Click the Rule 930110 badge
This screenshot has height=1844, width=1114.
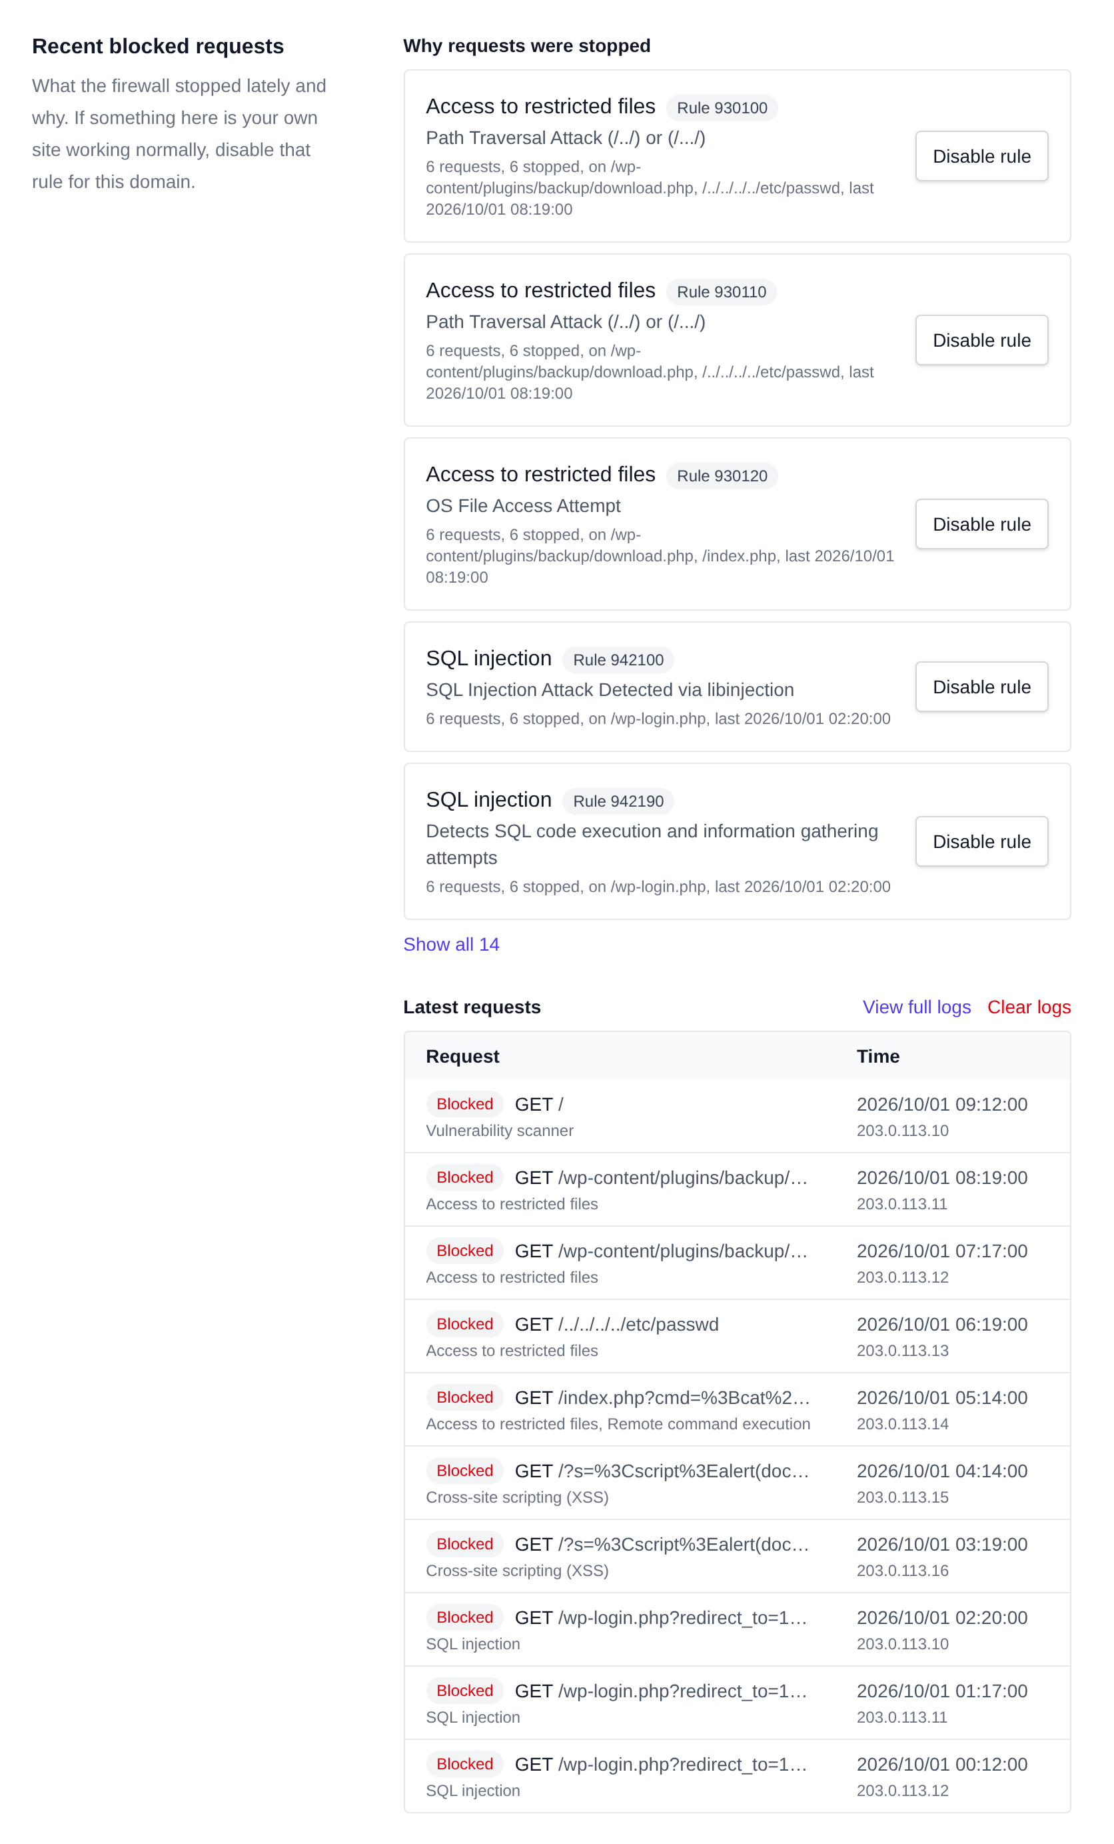pyautogui.click(x=721, y=292)
